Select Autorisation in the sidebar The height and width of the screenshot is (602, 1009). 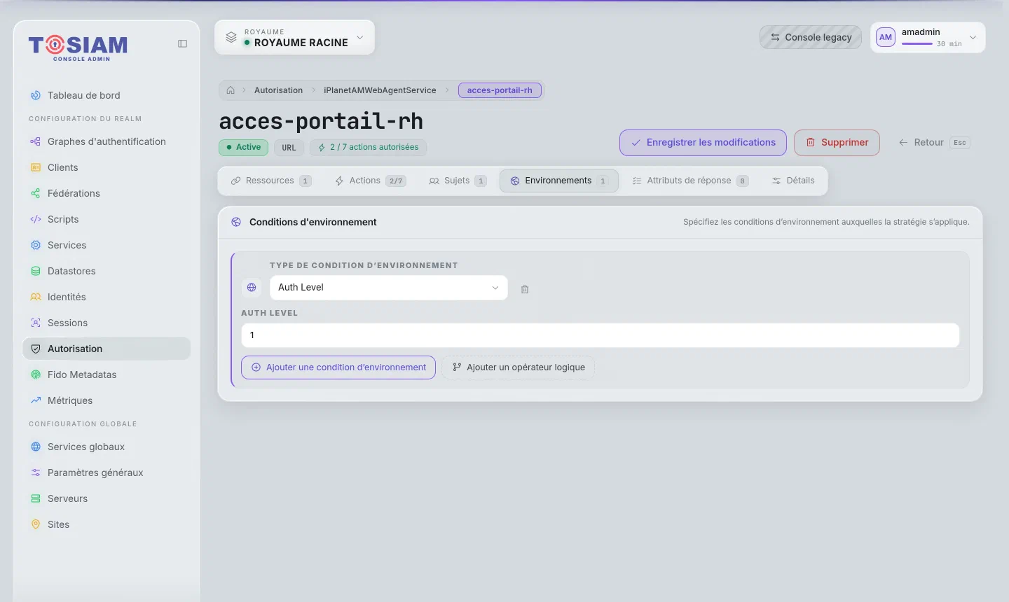(x=107, y=349)
